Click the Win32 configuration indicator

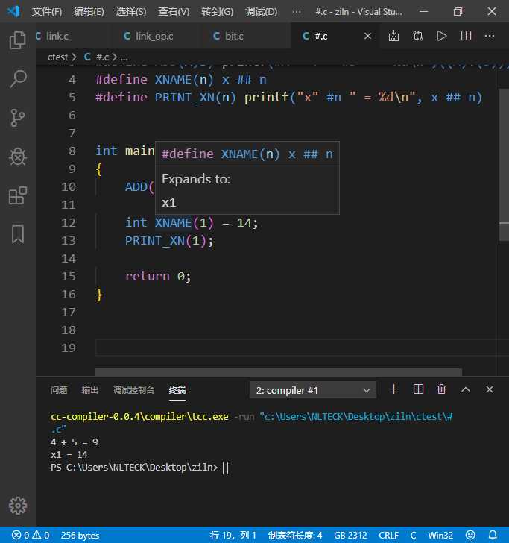[440, 536]
